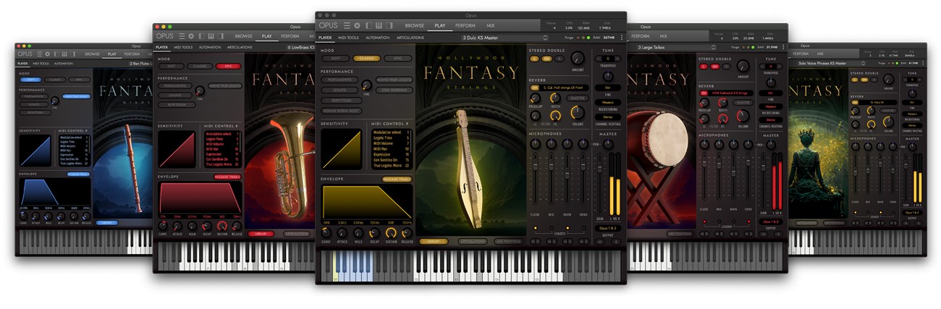Turn the Stereo Double Amount knob
The height and width of the screenshot is (309, 941).
pos(578,58)
